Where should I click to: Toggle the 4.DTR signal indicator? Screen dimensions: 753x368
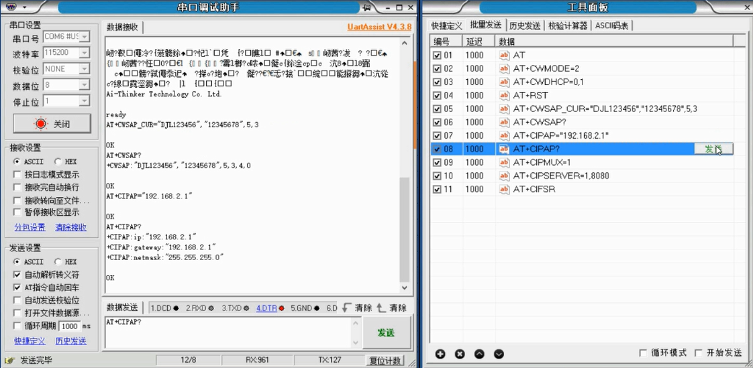pyautogui.click(x=270, y=308)
